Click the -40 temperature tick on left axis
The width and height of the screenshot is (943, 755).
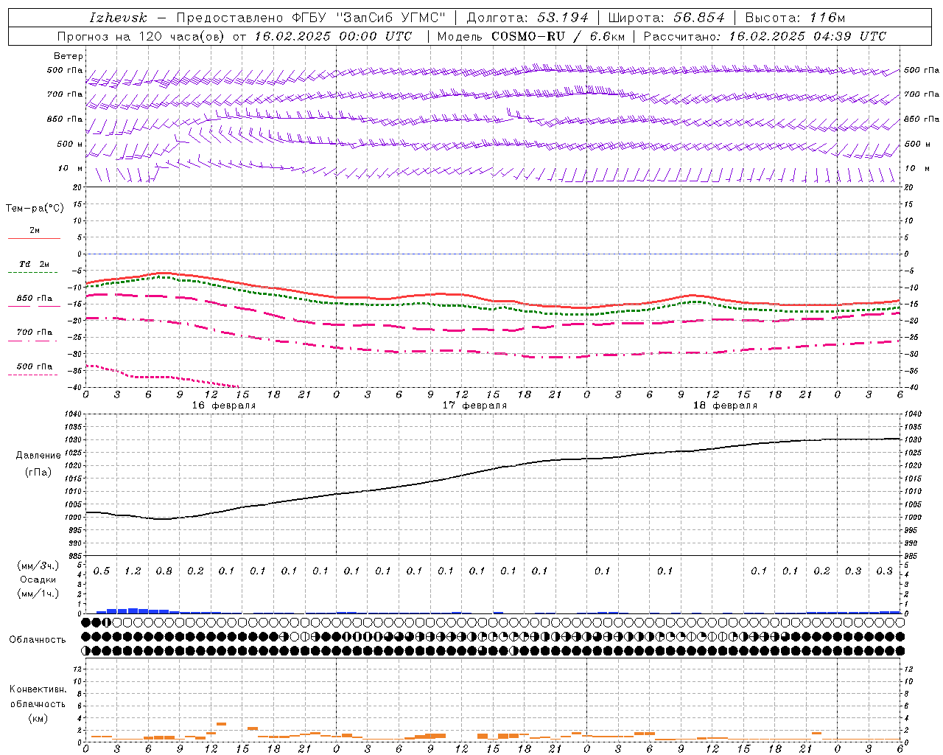pyautogui.click(x=75, y=388)
